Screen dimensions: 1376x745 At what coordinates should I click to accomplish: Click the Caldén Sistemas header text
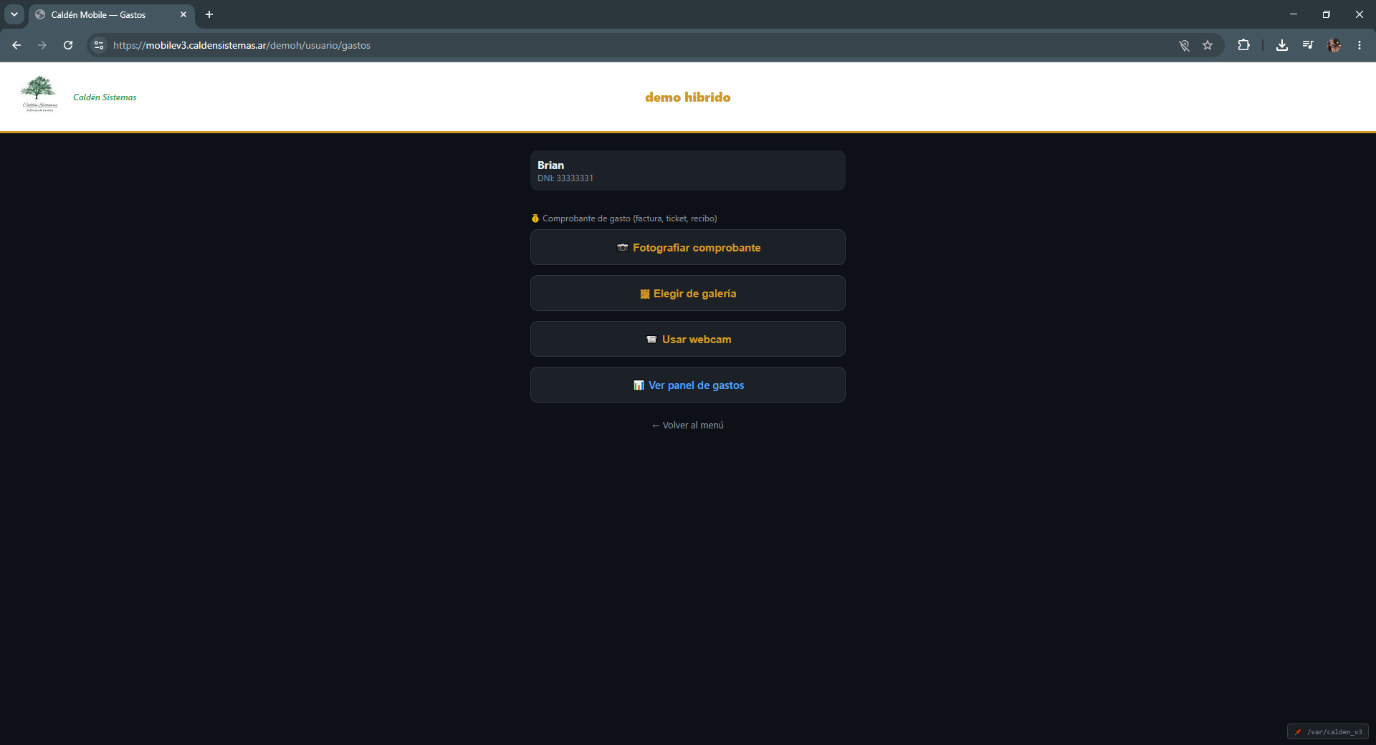[105, 97]
